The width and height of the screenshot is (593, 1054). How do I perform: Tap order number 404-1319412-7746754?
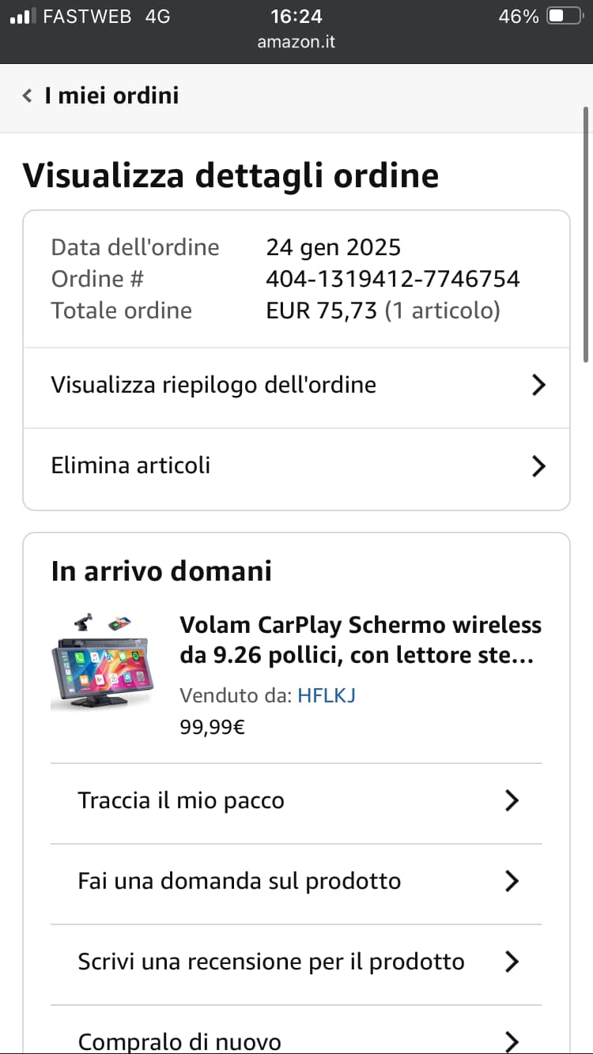click(393, 279)
